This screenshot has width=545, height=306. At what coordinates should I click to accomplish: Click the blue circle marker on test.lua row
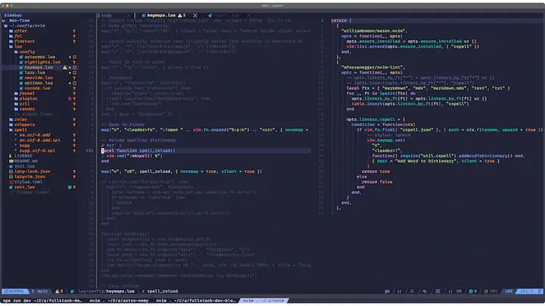point(70,187)
